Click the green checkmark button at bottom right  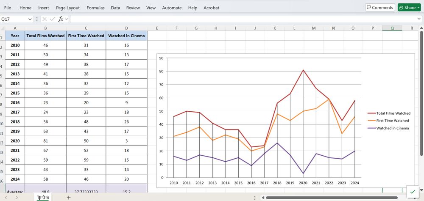413,192
